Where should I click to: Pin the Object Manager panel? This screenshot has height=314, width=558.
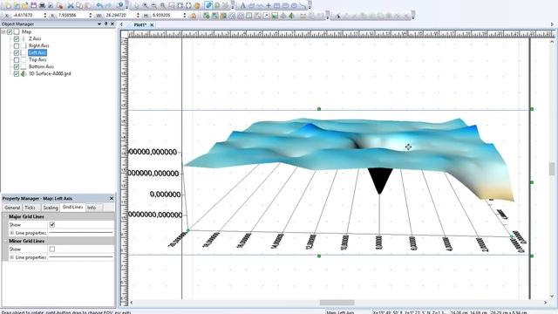[x=105, y=24]
